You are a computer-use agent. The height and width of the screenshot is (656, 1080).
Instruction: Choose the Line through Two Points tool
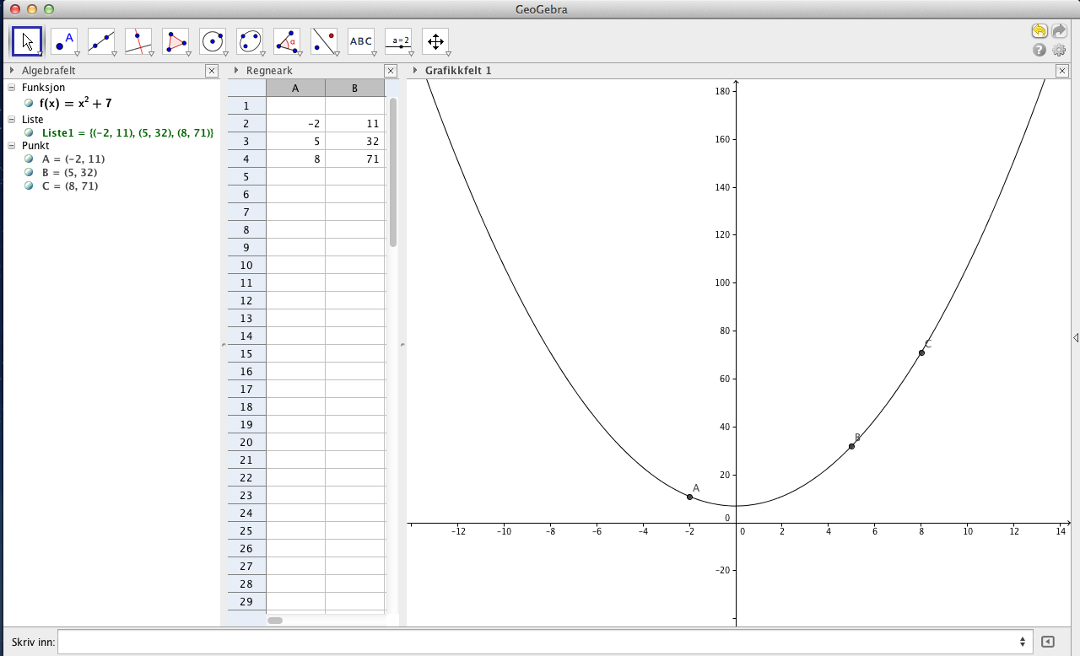pos(101,40)
